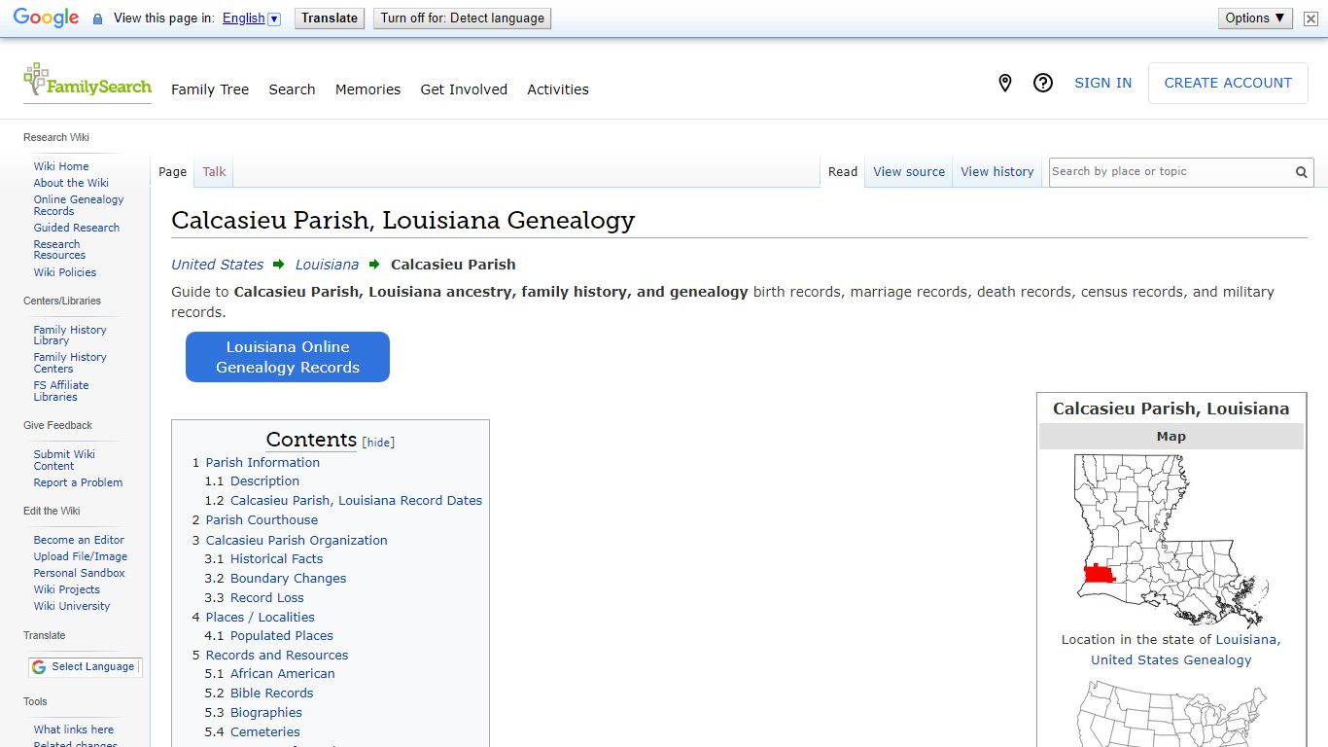Click CREATE ACCOUNT button
The width and height of the screenshot is (1328, 747).
coord(1228,84)
